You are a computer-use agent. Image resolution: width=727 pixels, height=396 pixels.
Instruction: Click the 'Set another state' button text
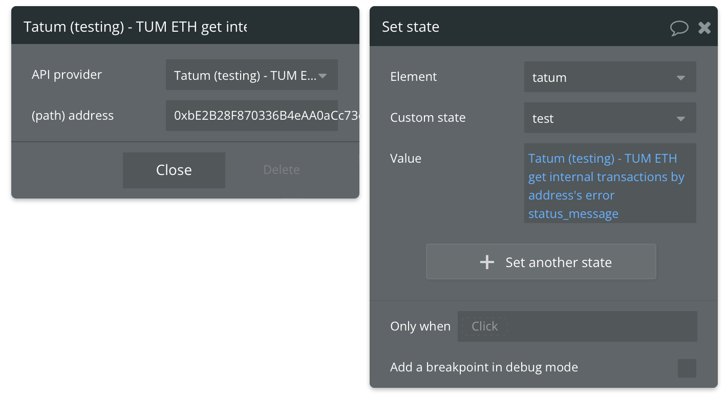(x=559, y=262)
